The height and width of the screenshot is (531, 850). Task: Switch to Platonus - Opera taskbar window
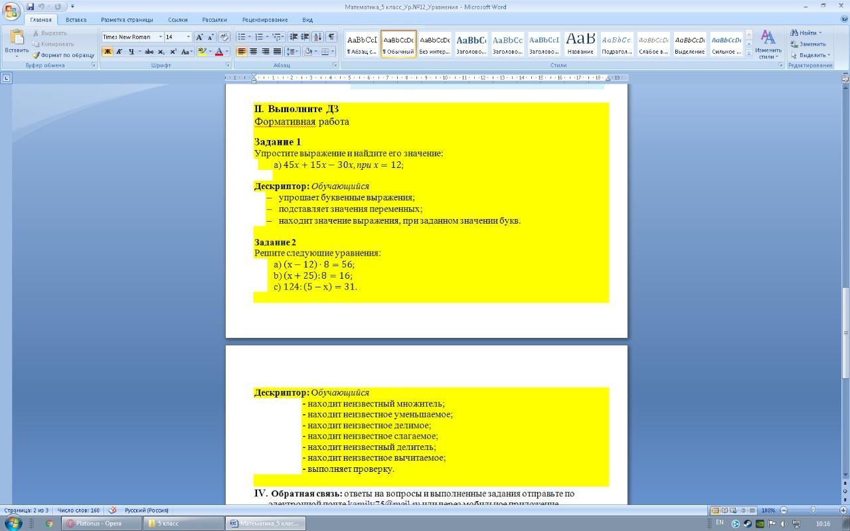(102, 523)
